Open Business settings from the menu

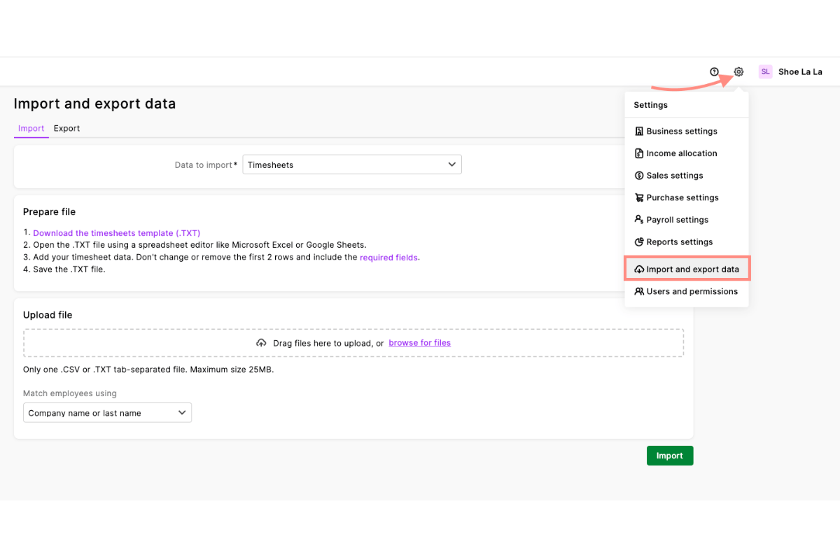click(681, 131)
